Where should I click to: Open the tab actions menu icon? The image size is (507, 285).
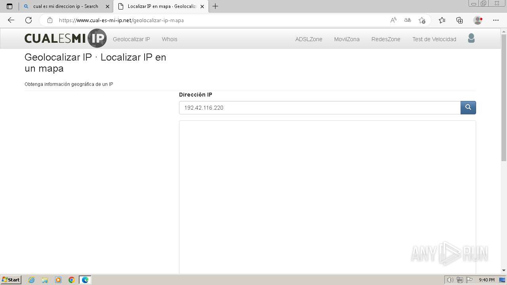point(10,6)
